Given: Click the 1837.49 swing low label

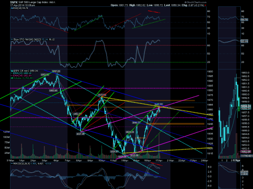Looking at the screenshot, I should [x=80, y=134].
